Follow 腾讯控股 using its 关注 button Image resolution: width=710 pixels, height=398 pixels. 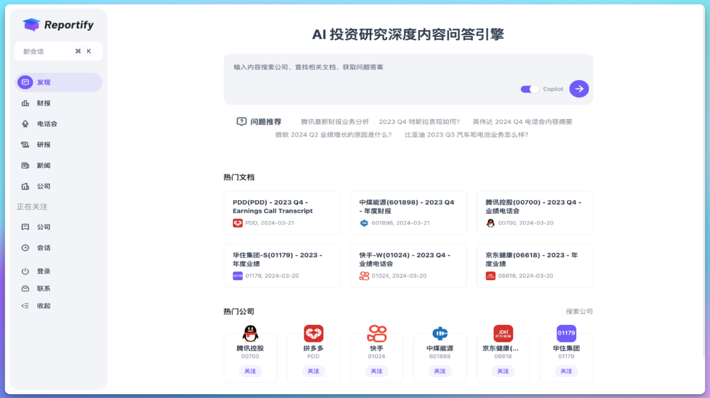[x=250, y=372]
